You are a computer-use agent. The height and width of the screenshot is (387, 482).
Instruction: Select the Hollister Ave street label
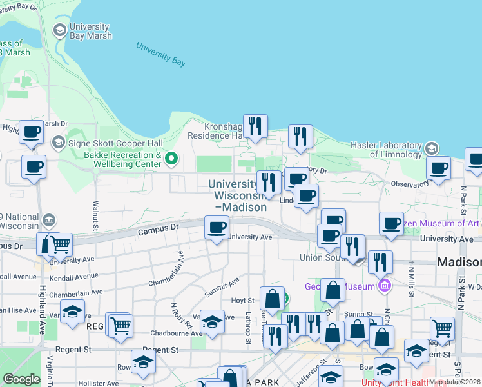coord(99,383)
